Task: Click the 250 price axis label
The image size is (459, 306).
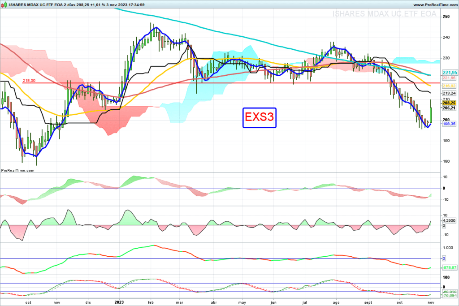Action: pyautogui.click(x=446, y=17)
